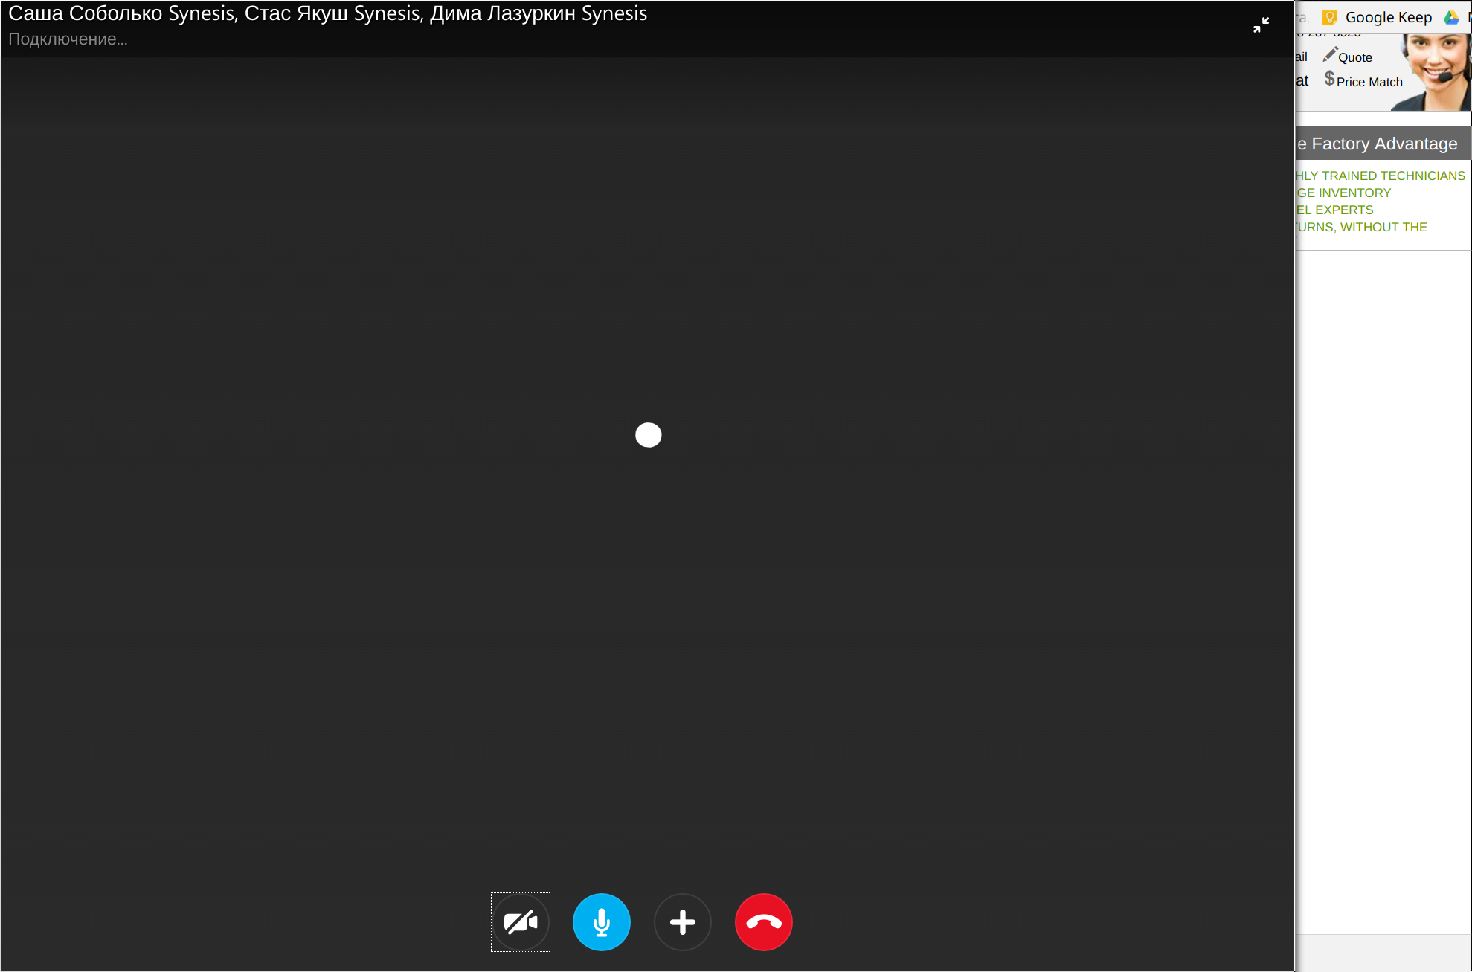Click the dollar sign icon beside Price Match
The image size is (1472, 972).
1329,79
